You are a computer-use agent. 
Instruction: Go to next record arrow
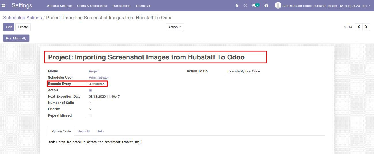(x=366, y=27)
